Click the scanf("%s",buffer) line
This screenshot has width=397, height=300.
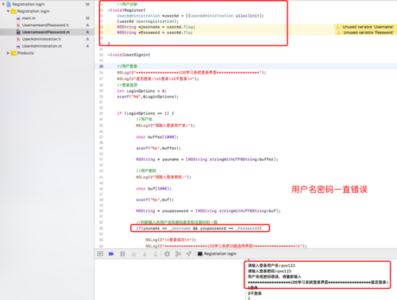(158, 148)
